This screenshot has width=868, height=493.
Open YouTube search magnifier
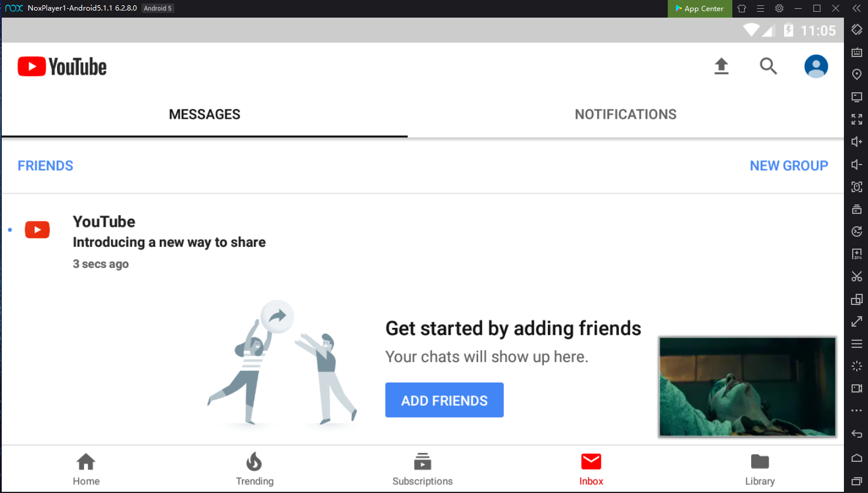pyautogui.click(x=768, y=66)
